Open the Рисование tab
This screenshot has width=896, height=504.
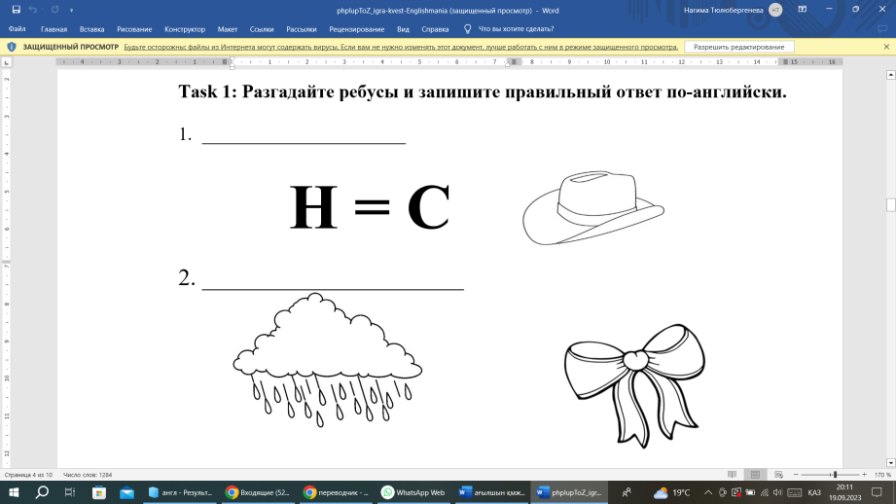coord(134,29)
